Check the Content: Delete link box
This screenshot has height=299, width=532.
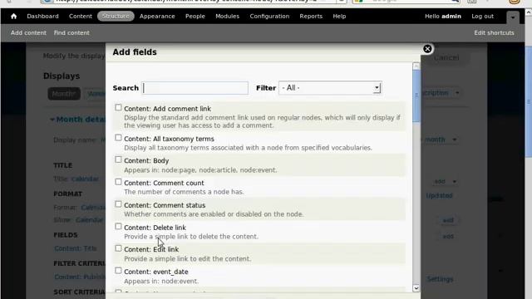point(118,226)
